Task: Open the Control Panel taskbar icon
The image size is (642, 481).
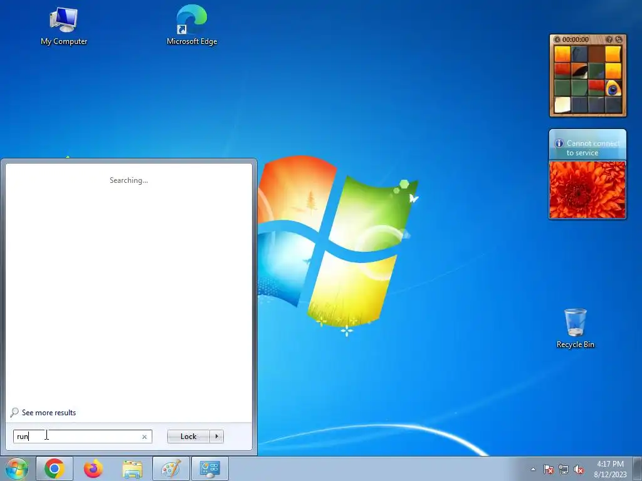Action: point(210,468)
